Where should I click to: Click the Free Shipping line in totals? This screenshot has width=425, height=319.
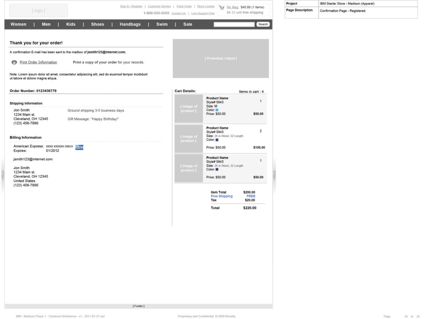(233, 196)
